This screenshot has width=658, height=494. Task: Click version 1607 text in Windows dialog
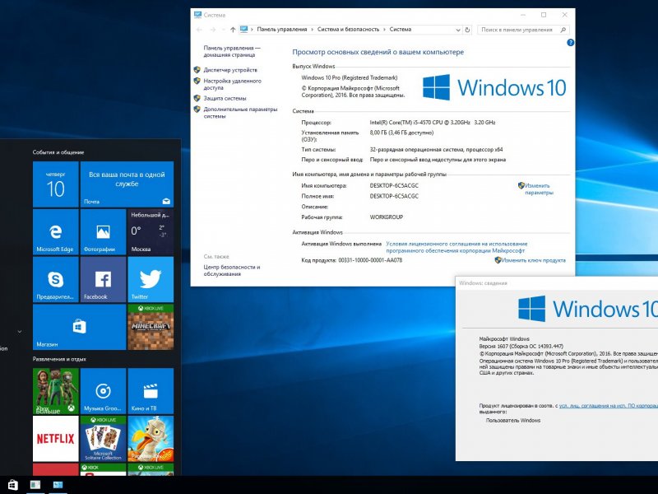click(x=521, y=346)
